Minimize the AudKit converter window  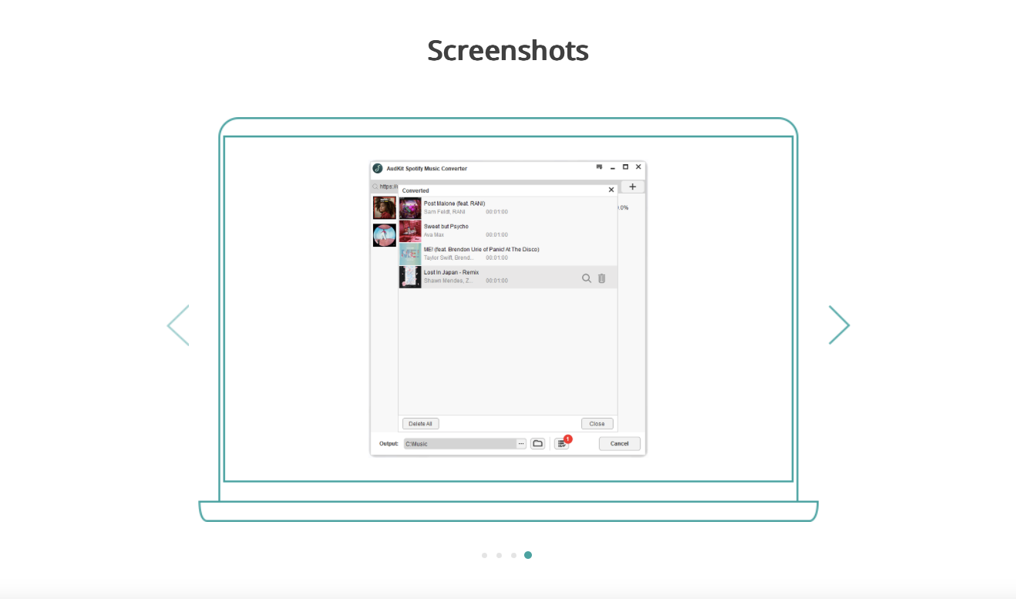coord(613,168)
